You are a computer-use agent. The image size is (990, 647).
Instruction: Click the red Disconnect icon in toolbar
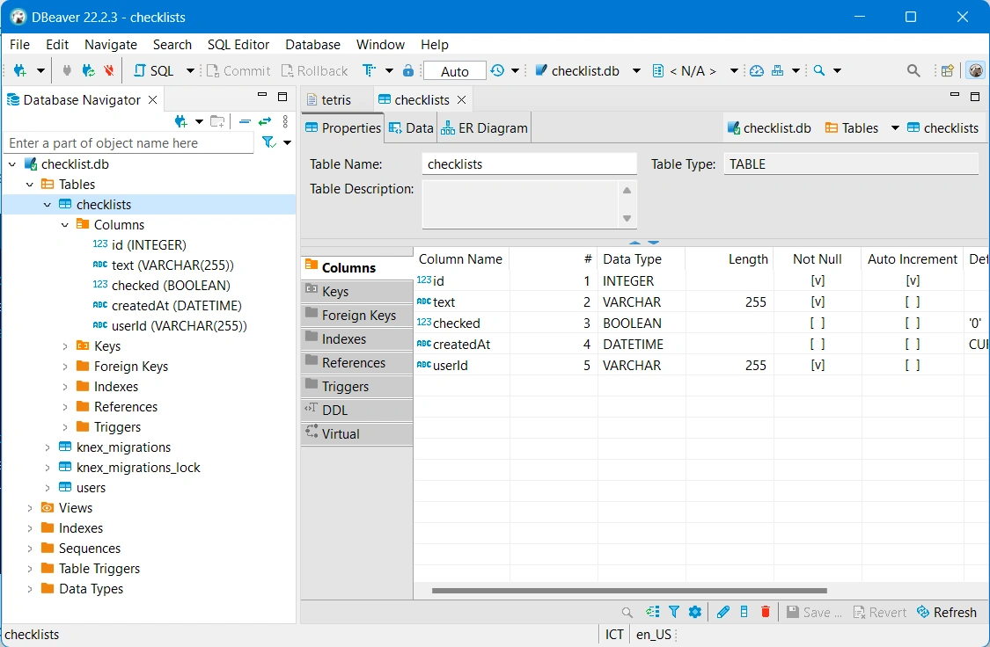[x=108, y=70]
